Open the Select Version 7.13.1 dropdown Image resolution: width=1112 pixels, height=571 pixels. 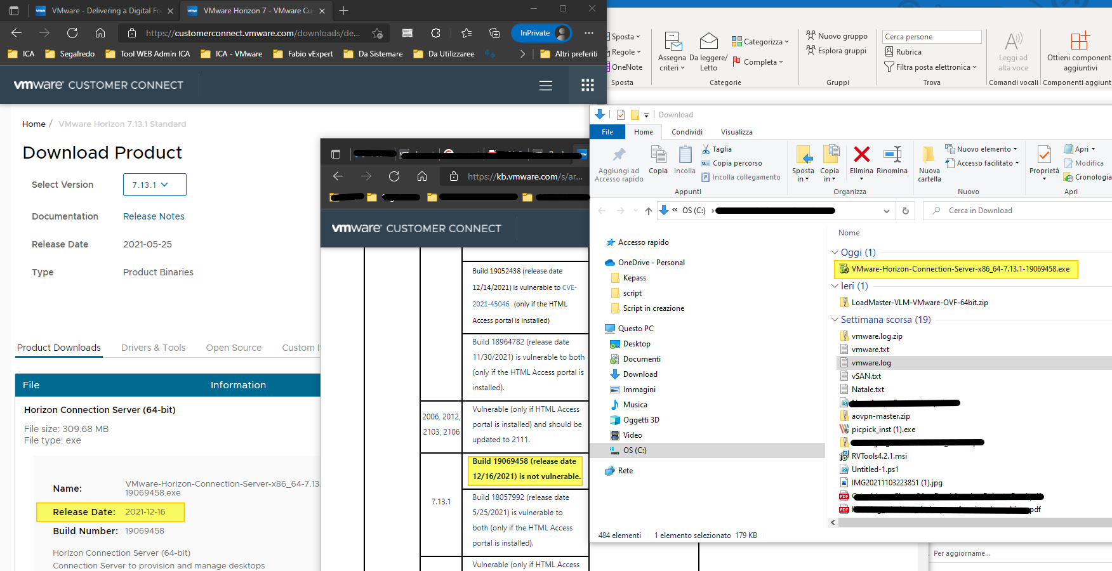point(154,185)
